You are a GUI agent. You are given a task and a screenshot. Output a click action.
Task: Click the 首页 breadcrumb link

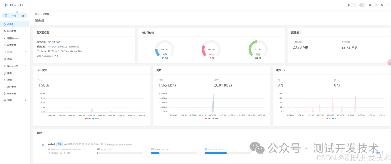(37, 14)
